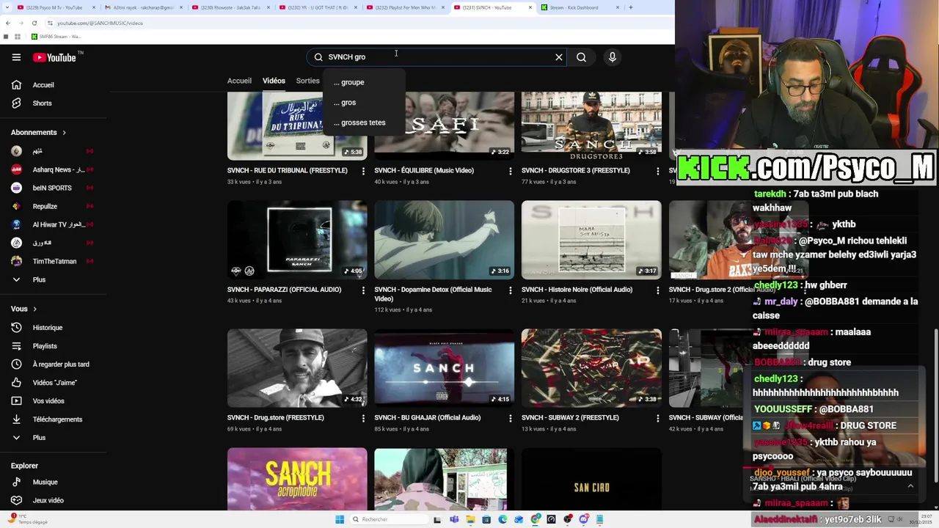The width and height of the screenshot is (939, 528).
Task: Open more options for Drug.store FREESTYLE video
Action: [x=363, y=418]
